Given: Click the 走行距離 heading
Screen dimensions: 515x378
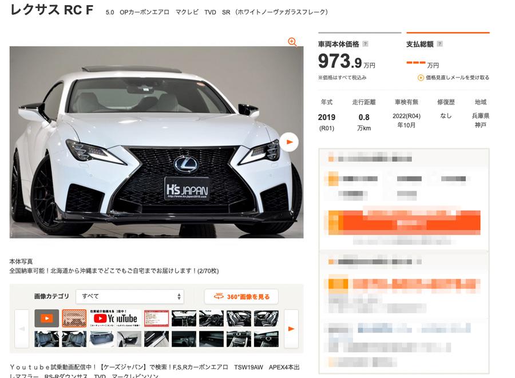Looking at the screenshot, I should click(364, 102).
